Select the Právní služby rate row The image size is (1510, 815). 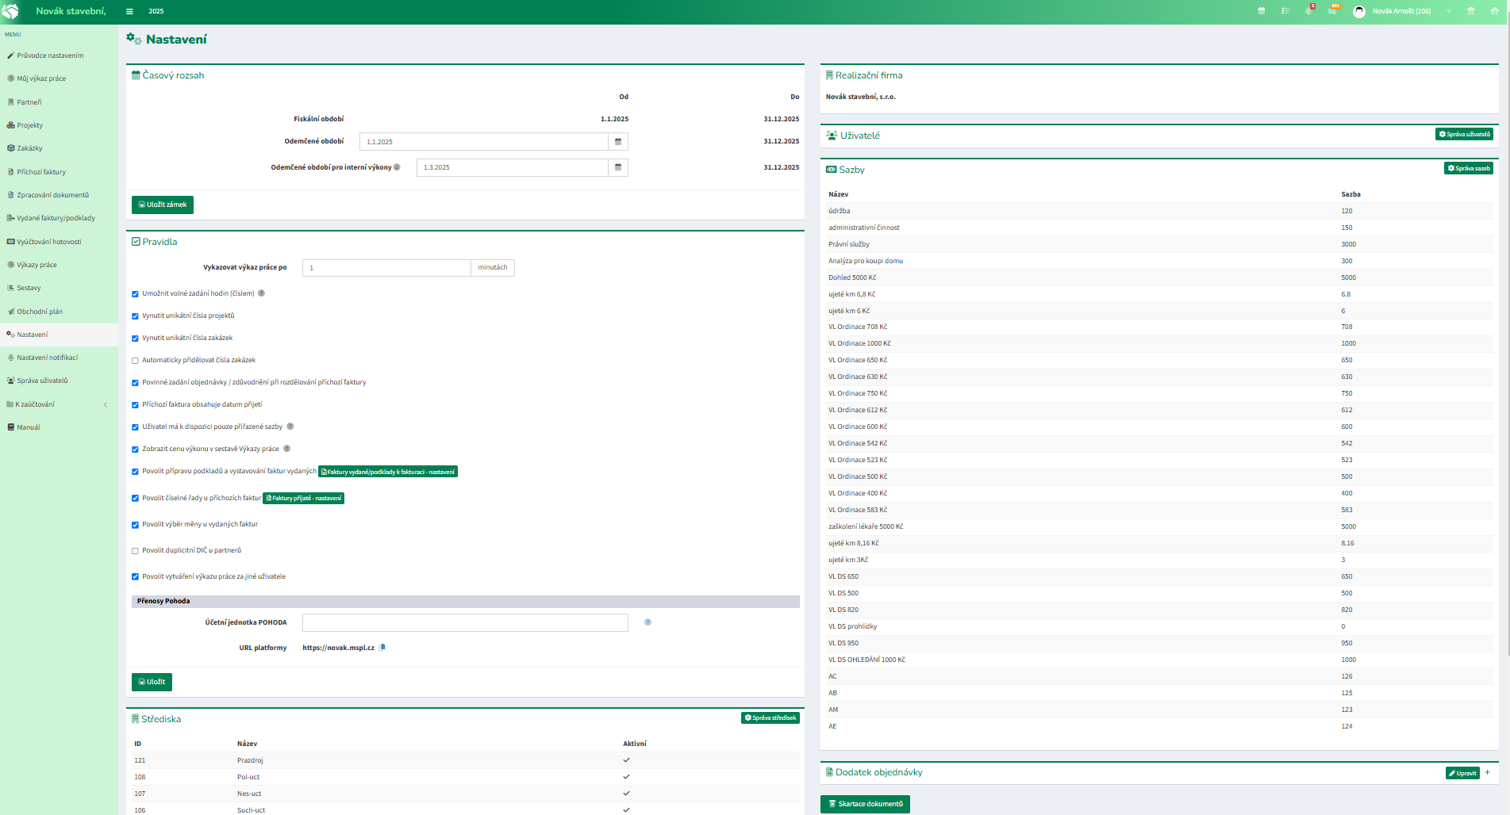pyautogui.click(x=1159, y=244)
